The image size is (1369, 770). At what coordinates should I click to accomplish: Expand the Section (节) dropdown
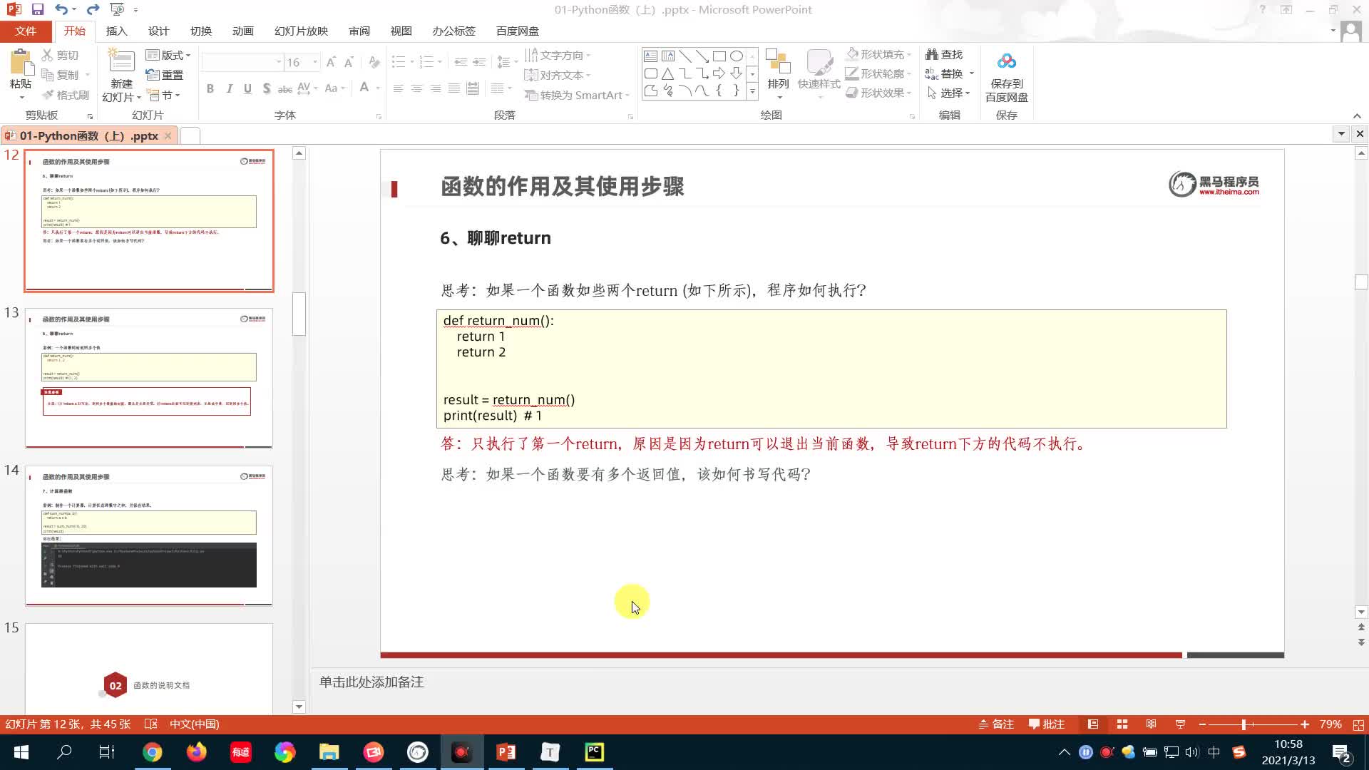coord(163,95)
